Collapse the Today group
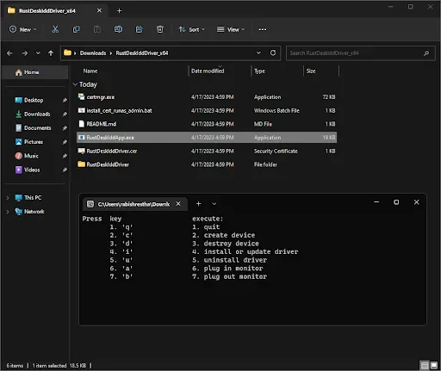This screenshot has width=441, height=371. (x=75, y=84)
